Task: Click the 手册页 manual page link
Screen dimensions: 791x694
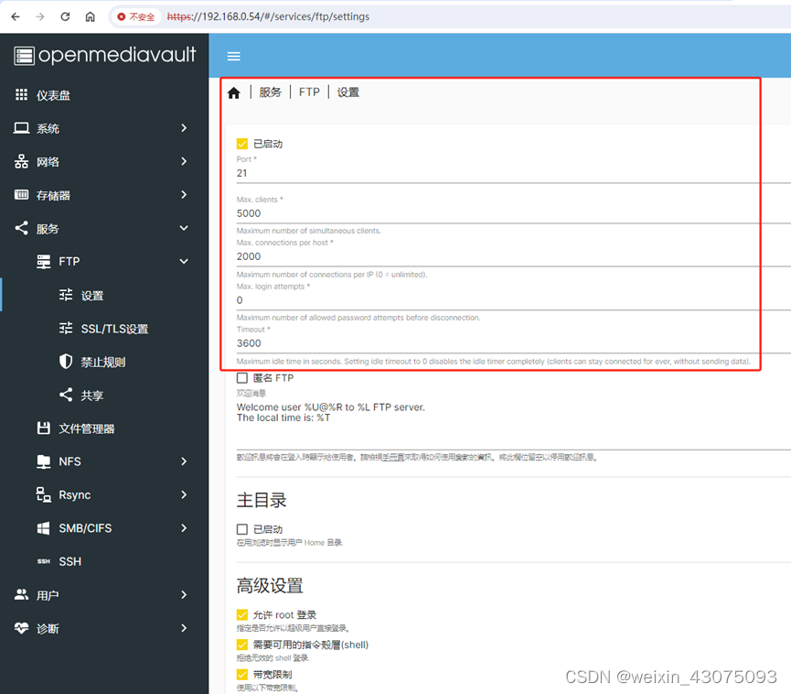Action: pos(392,458)
